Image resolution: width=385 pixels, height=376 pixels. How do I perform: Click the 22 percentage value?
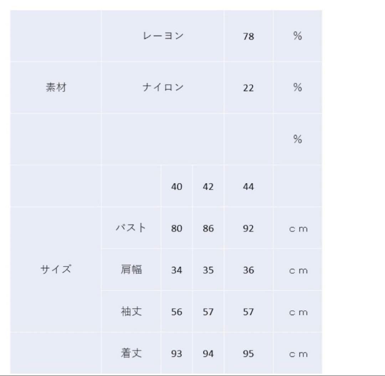[248, 88]
